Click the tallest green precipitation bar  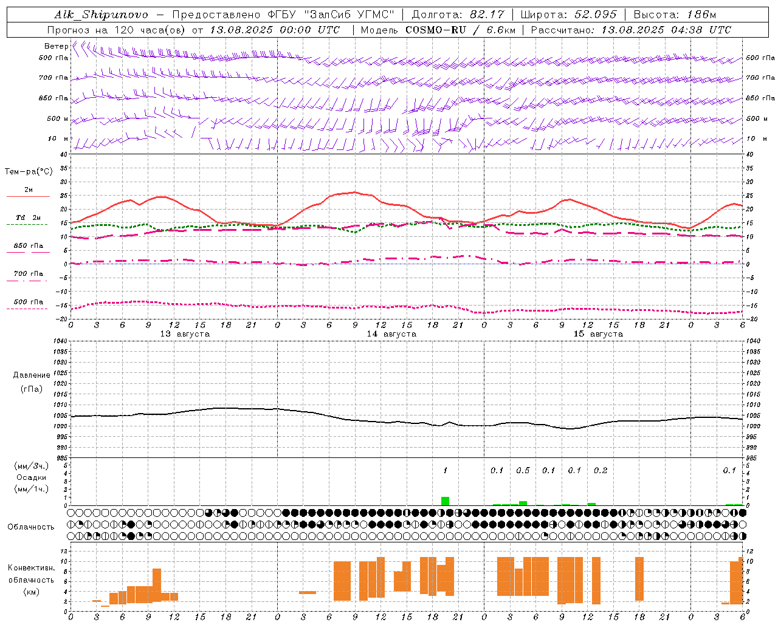pos(446,501)
